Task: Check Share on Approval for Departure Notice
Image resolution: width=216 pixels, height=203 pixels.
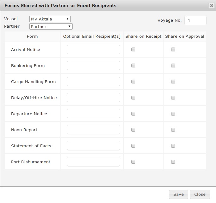Action: (x=173, y=114)
